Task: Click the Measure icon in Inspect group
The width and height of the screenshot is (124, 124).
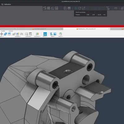Action: pyautogui.click(x=45, y=34)
